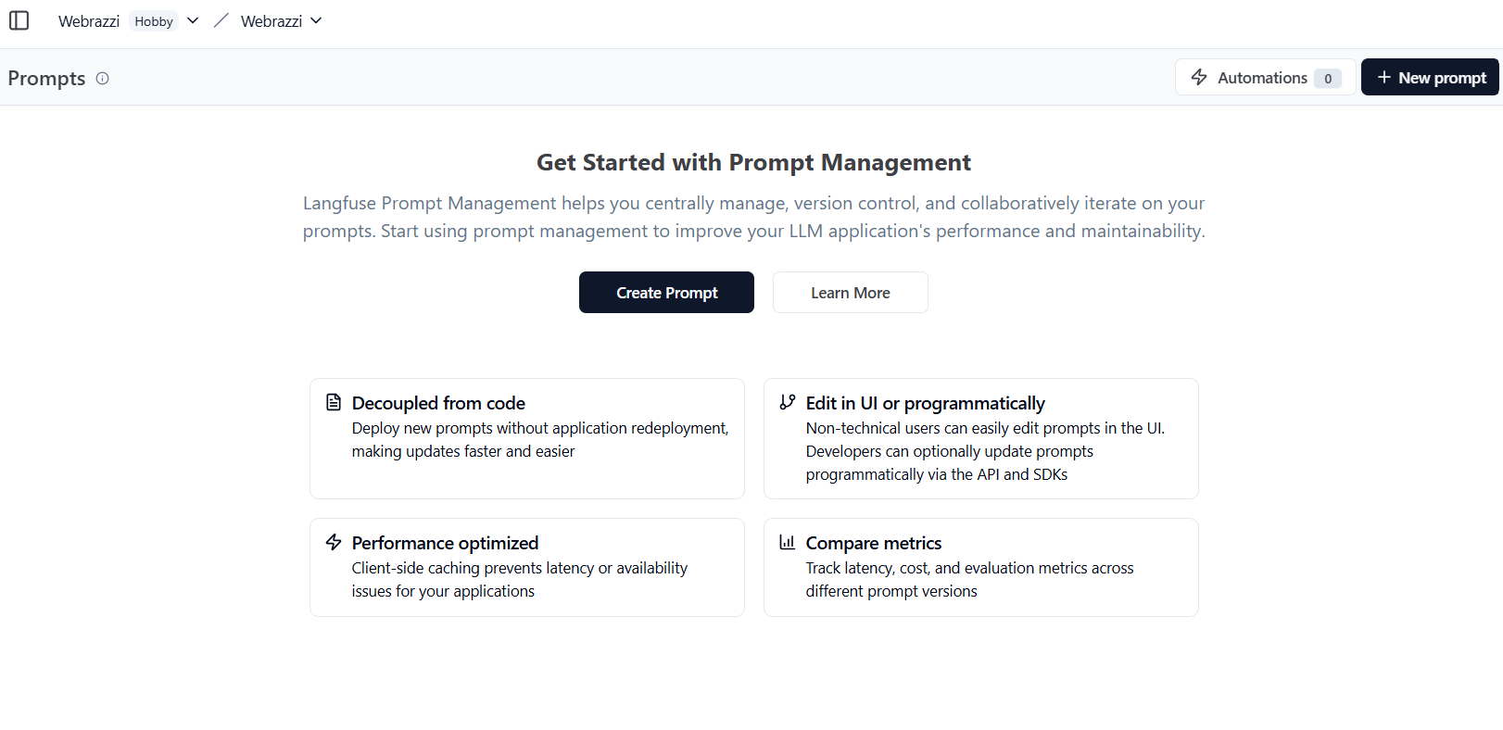Click the bar chart icon for Compare metrics
The image size is (1503, 730).
788,542
